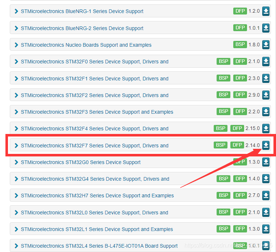276x252 pixels.
Task: Click version 2.15.0 on STM32F4 row
Action: click(252, 129)
